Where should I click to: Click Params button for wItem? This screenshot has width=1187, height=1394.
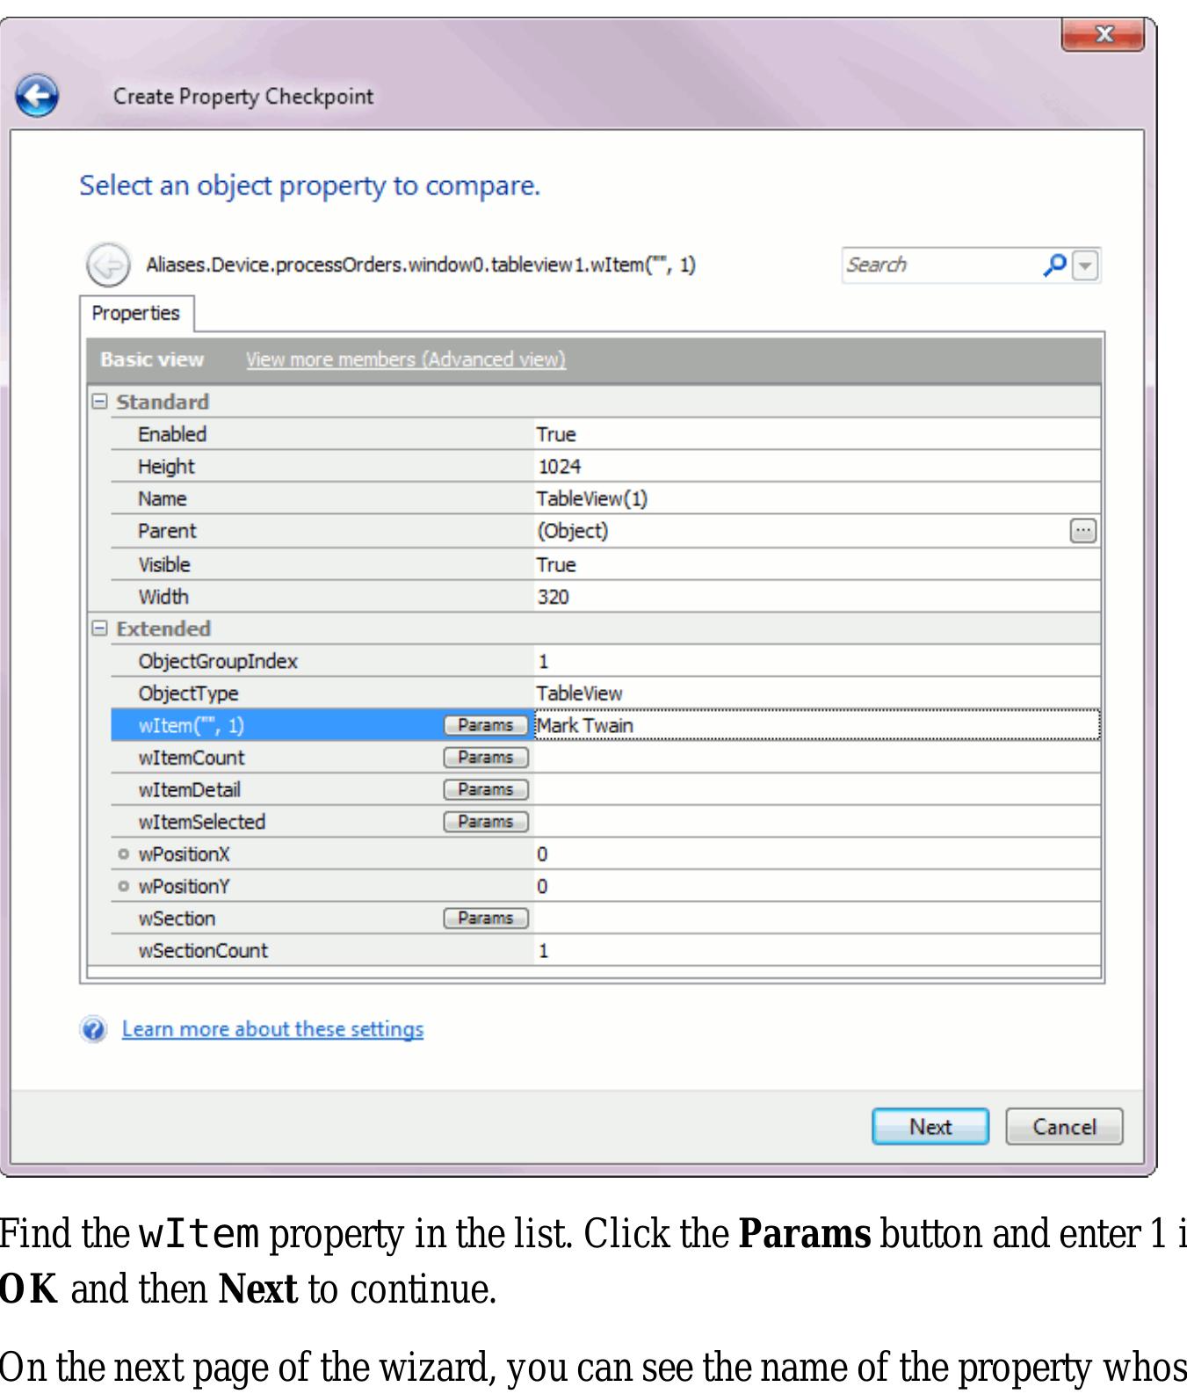click(486, 725)
